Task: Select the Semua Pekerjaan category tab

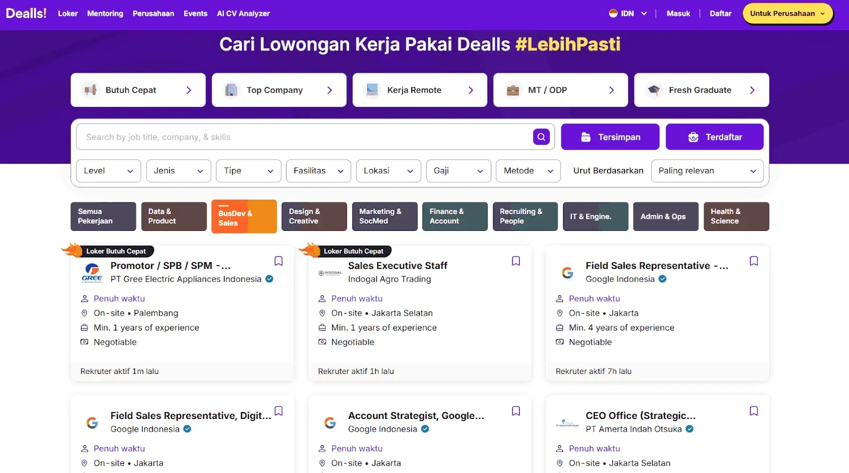Action: click(x=103, y=216)
